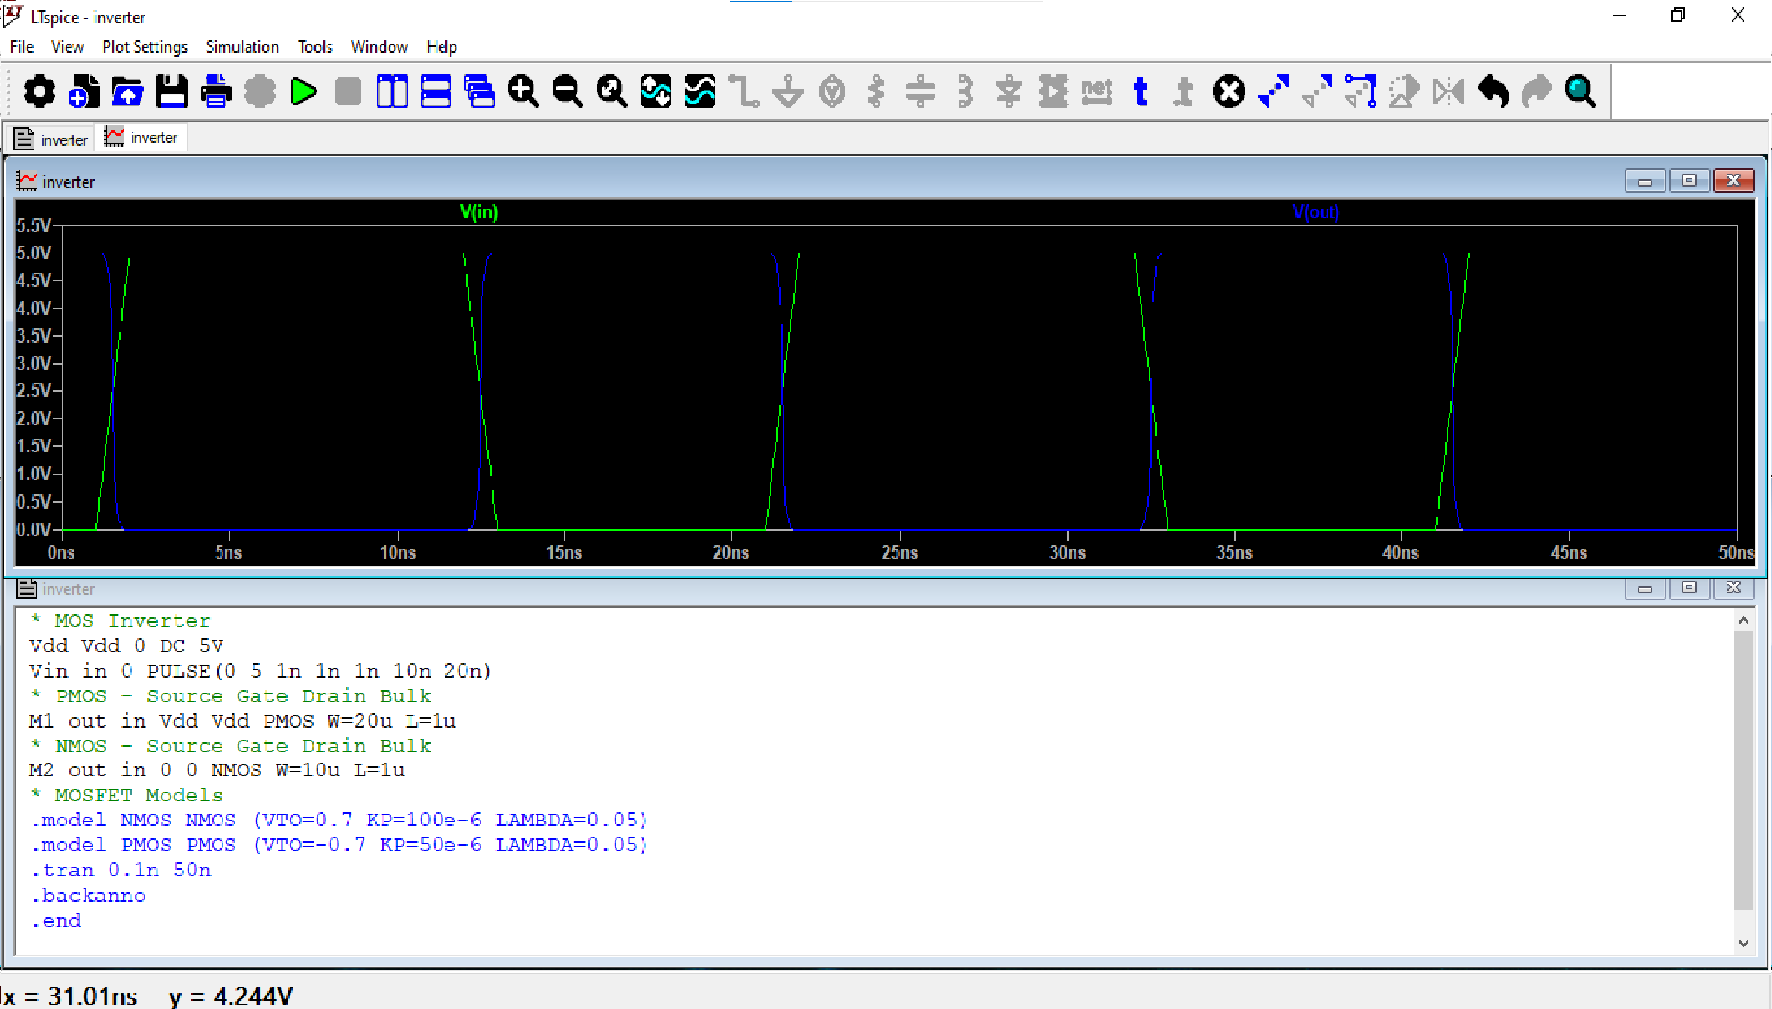Click the '.model PMOS' directive line
The image size is (1772, 1009).
pyautogui.click(x=338, y=844)
